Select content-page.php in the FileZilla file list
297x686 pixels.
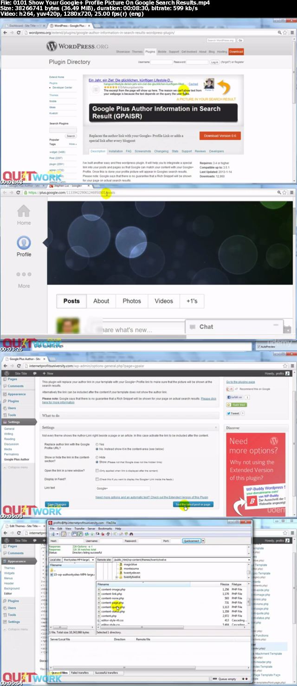coord(111,602)
